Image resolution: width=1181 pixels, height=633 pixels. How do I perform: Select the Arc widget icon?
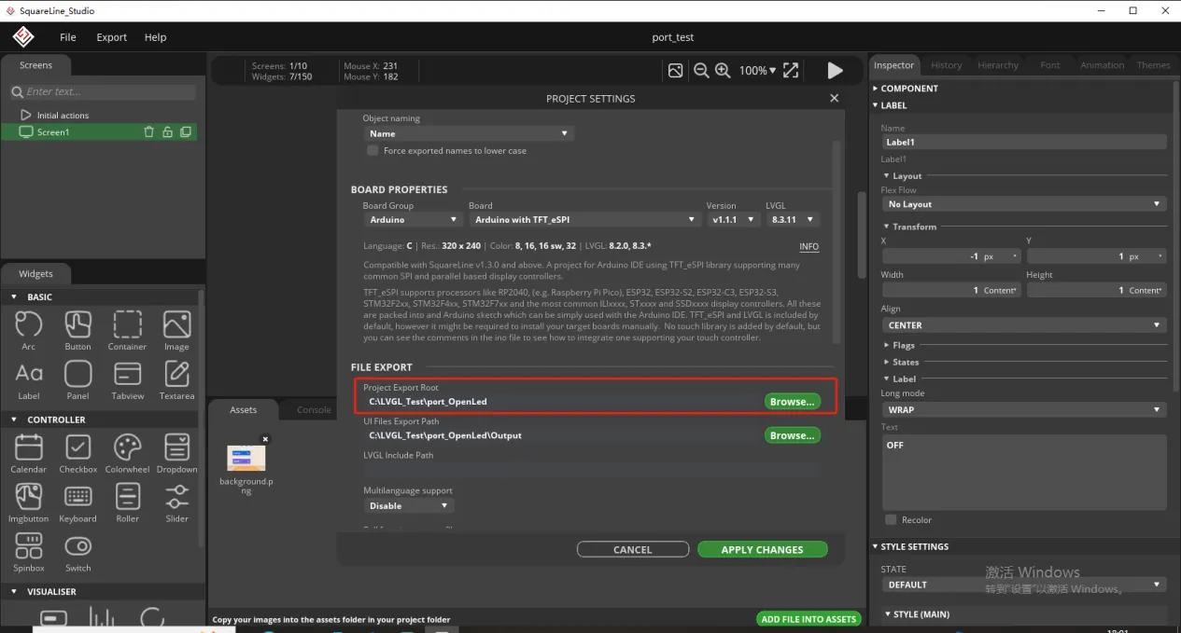(x=29, y=324)
